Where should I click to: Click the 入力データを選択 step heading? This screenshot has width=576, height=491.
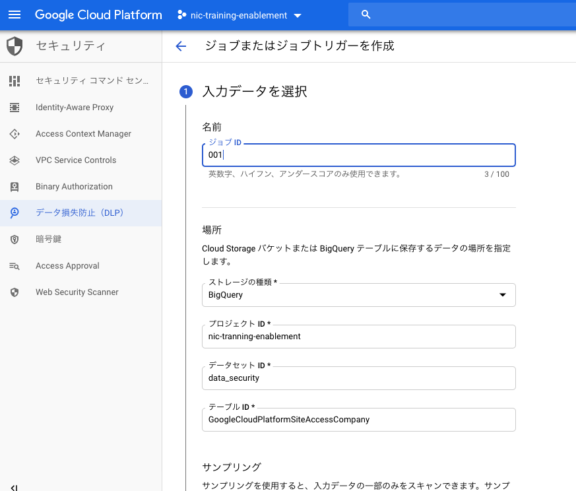coord(255,92)
